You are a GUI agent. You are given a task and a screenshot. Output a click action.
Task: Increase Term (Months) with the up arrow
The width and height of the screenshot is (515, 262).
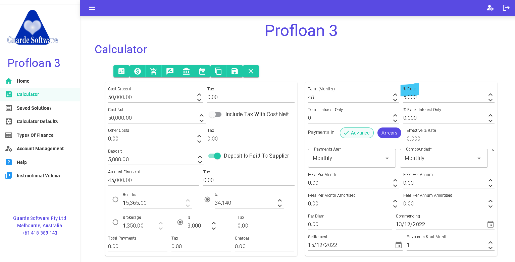point(395,95)
